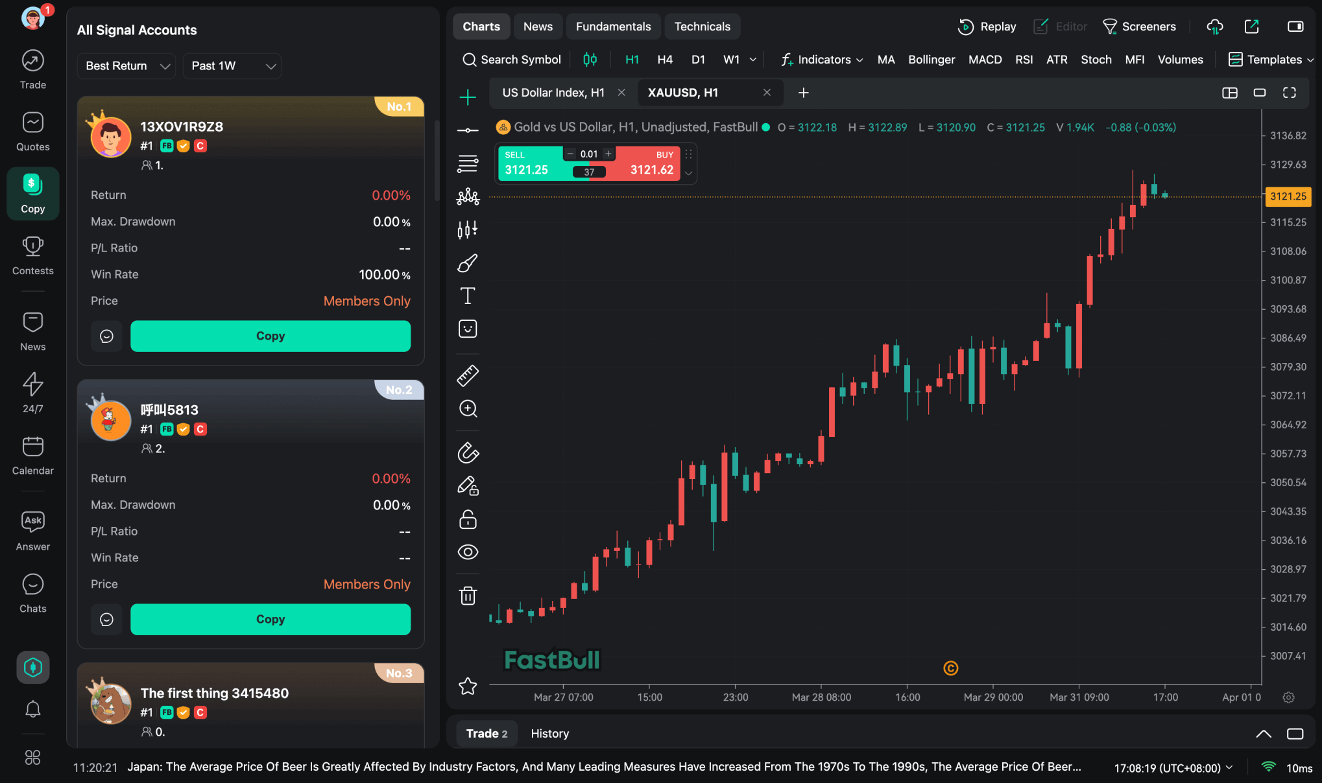1322x783 pixels.
Task: Open the Indicators dropdown menu
Action: coord(822,60)
